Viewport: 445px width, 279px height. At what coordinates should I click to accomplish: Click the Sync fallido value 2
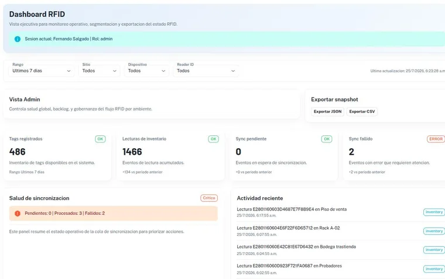[x=351, y=152]
